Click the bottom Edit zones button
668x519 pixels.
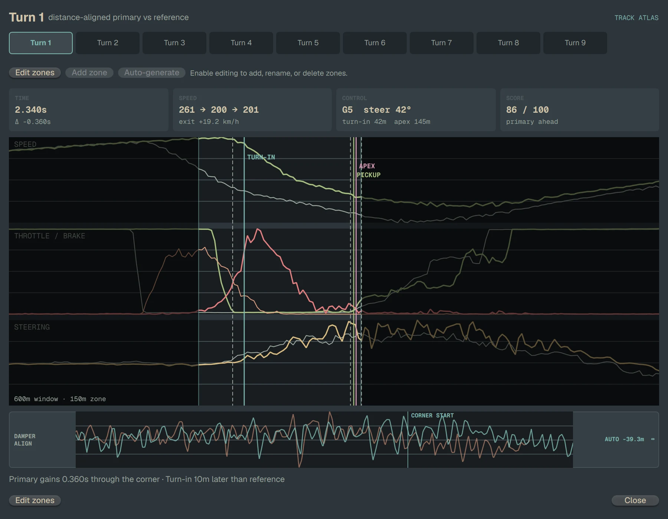point(35,500)
